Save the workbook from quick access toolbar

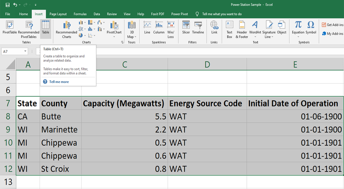click(x=8, y=5)
